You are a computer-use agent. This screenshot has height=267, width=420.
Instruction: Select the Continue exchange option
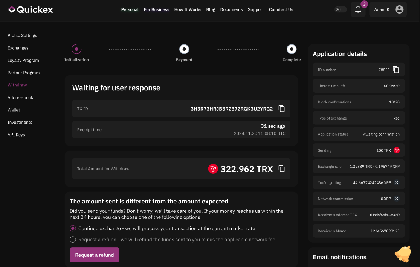[73, 229]
